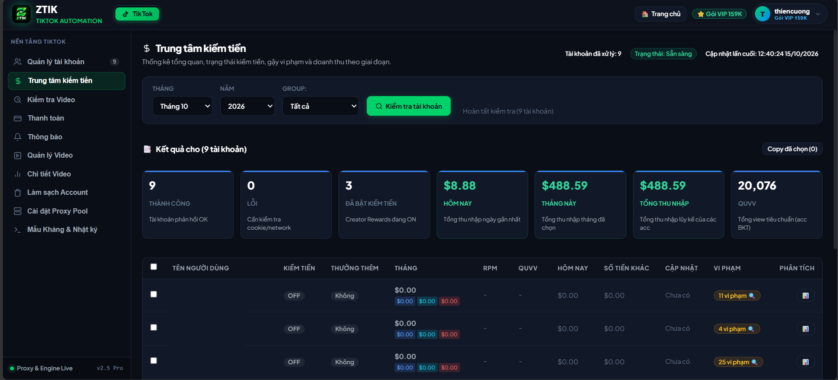
Task: Click the Kiểm tra Video search icon
Action: point(17,100)
